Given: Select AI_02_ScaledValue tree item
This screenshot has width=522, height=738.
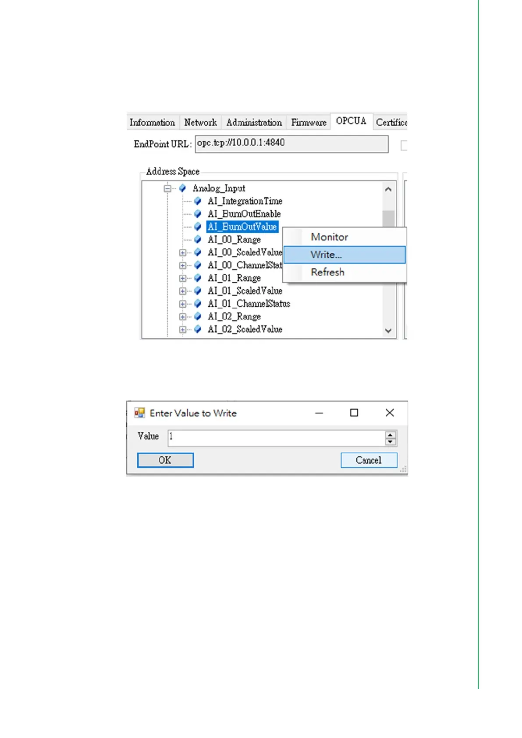Looking at the screenshot, I should [245, 329].
